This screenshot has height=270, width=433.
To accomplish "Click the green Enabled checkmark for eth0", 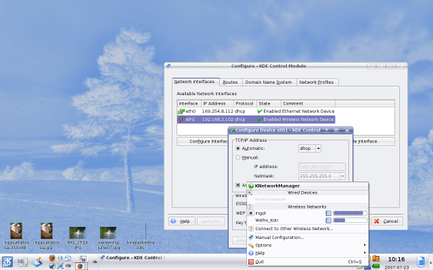I will (260, 111).
